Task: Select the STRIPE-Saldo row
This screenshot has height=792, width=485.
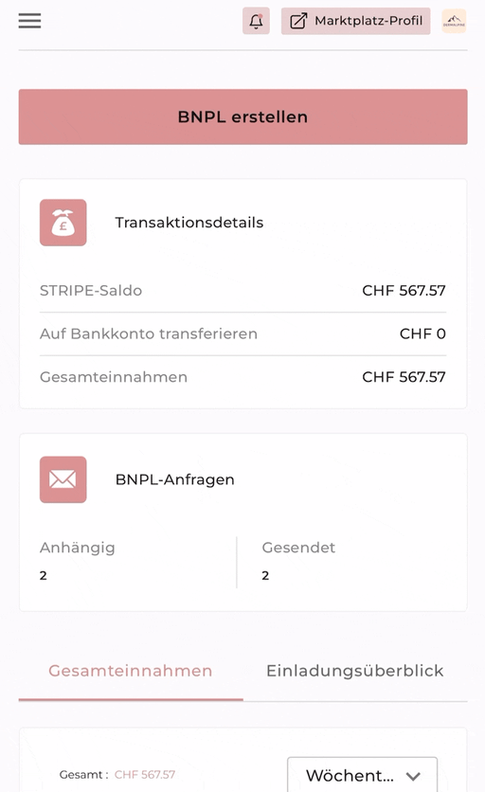Action: click(x=243, y=291)
